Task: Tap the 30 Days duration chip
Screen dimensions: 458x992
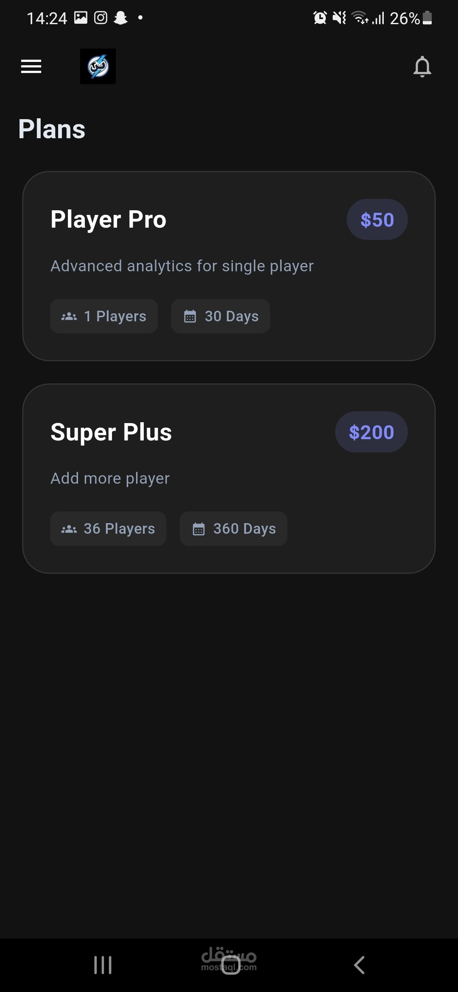Action: (x=221, y=316)
